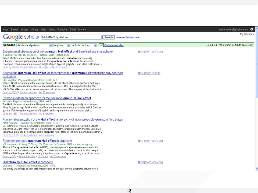Click the email alert envelope icon
This screenshot has height=193, width=258.
[101, 45]
